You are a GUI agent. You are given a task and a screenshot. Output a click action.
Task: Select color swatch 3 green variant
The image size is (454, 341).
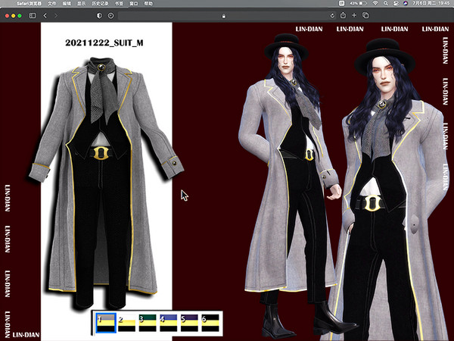click(148, 323)
